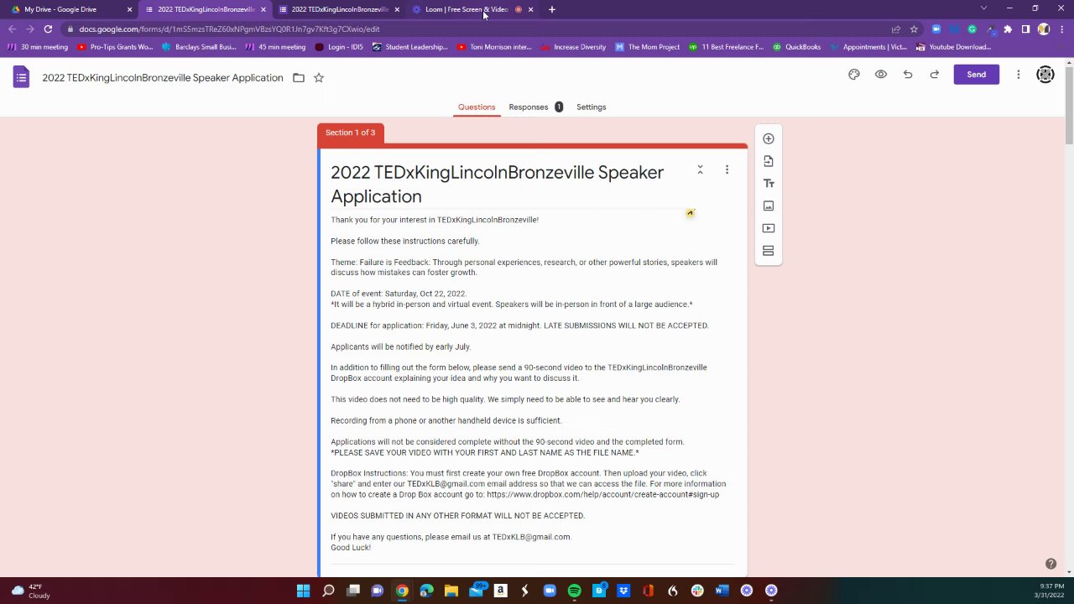Collapse section 1 with the chevron icon
1074x604 pixels.
tap(701, 169)
